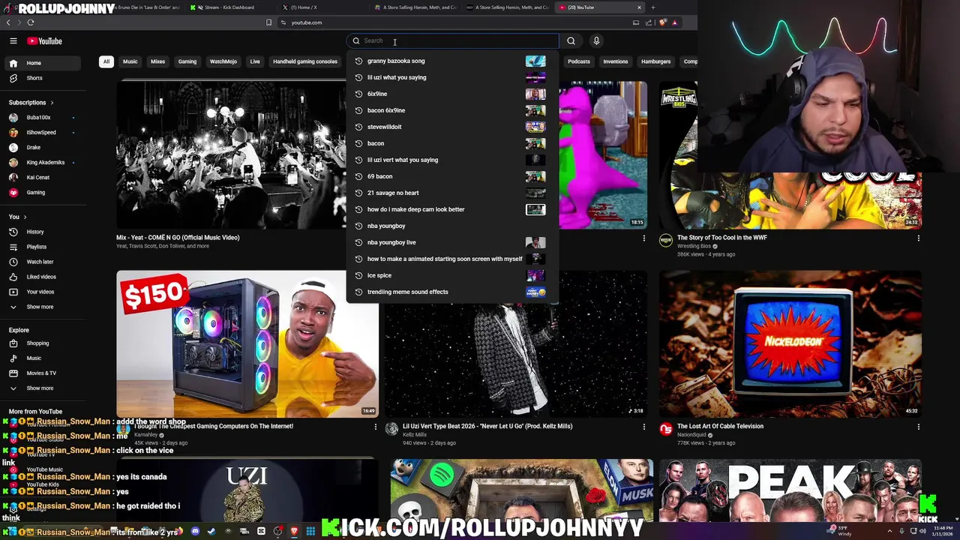Choose suggestion 'trending meme sound effects'
960x540 pixels.
[452, 292]
